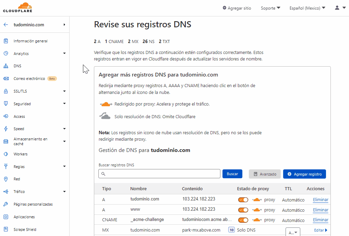Open the DNS section in sidebar

17,66
